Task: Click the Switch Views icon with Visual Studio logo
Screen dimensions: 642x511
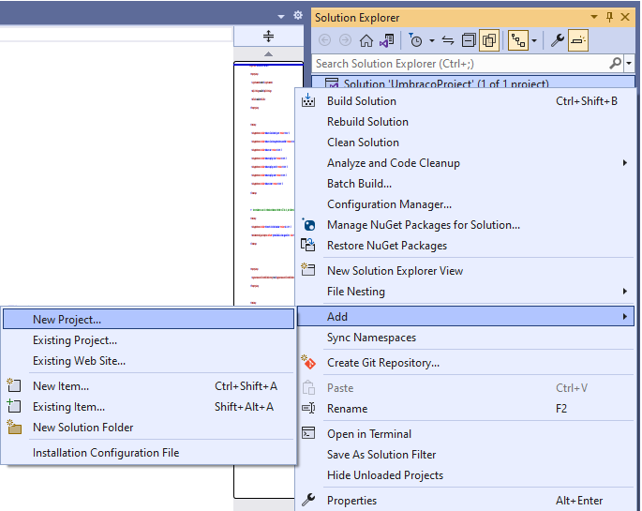Action: [387, 40]
